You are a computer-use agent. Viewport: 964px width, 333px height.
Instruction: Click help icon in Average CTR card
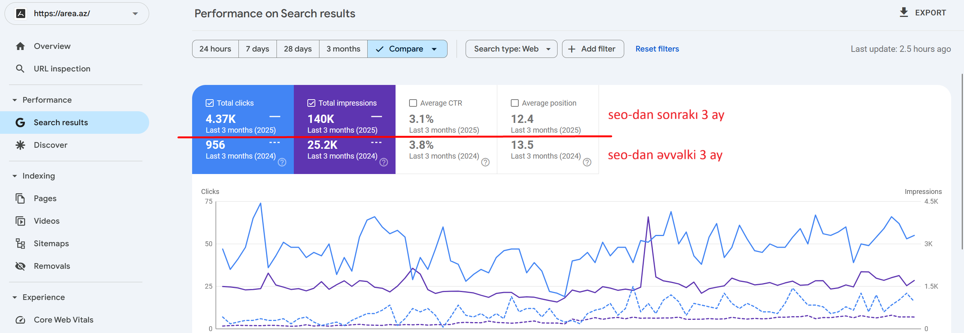coord(485,162)
